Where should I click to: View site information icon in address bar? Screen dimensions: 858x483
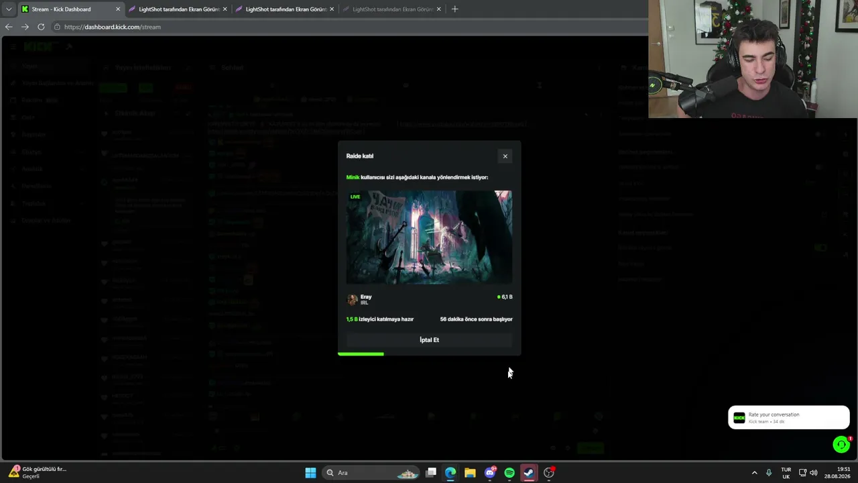[57, 27]
